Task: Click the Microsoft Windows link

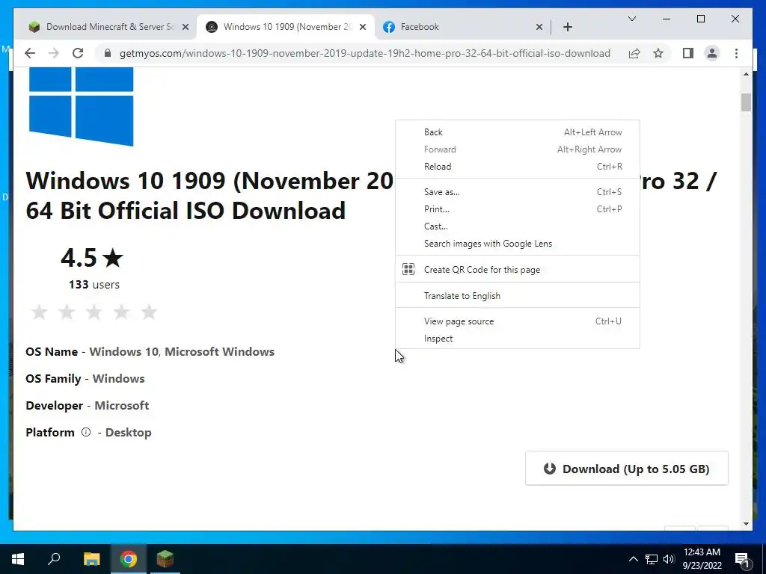Action: [x=219, y=351]
